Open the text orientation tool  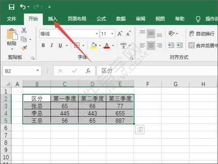point(171,34)
